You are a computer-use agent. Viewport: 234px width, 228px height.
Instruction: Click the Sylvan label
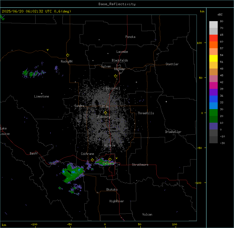point(106,66)
